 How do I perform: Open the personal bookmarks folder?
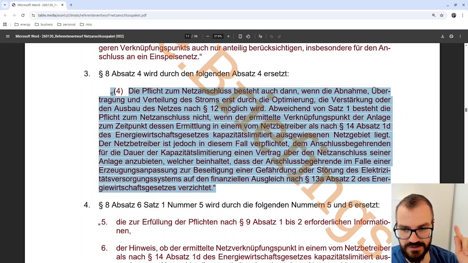pyautogui.click(x=66, y=24)
